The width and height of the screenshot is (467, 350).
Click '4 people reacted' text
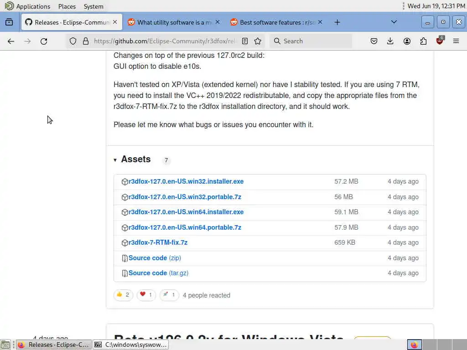tap(207, 295)
